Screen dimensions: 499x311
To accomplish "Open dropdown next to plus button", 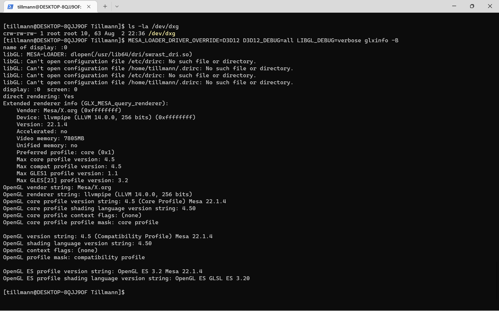I will [x=117, y=6].
